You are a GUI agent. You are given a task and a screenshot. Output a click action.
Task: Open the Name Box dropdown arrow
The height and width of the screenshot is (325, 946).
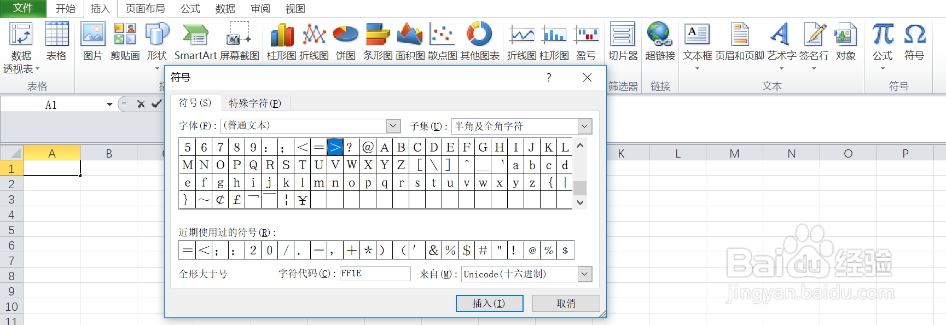(x=109, y=105)
